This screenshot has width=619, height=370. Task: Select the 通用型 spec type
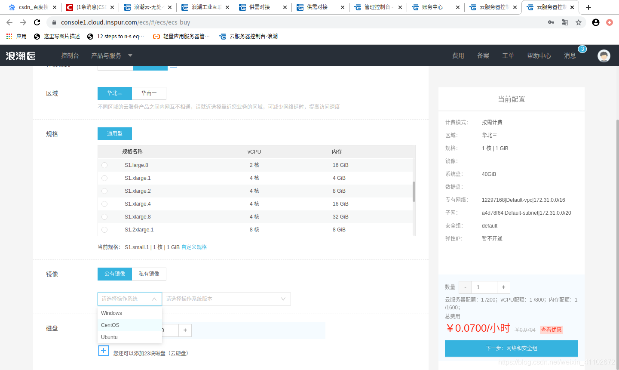point(115,134)
